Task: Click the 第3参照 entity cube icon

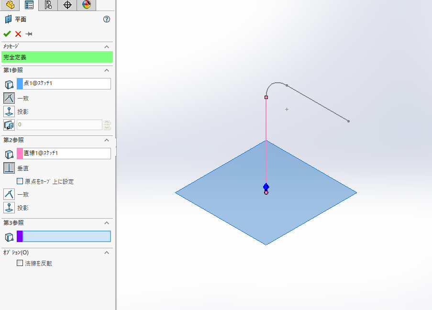Action: 9,237
